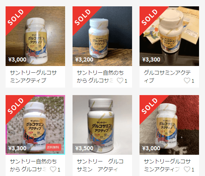Click the ¥3,500 price label
Image resolution: width=205 pixels, height=176 pixels.
click(x=84, y=148)
